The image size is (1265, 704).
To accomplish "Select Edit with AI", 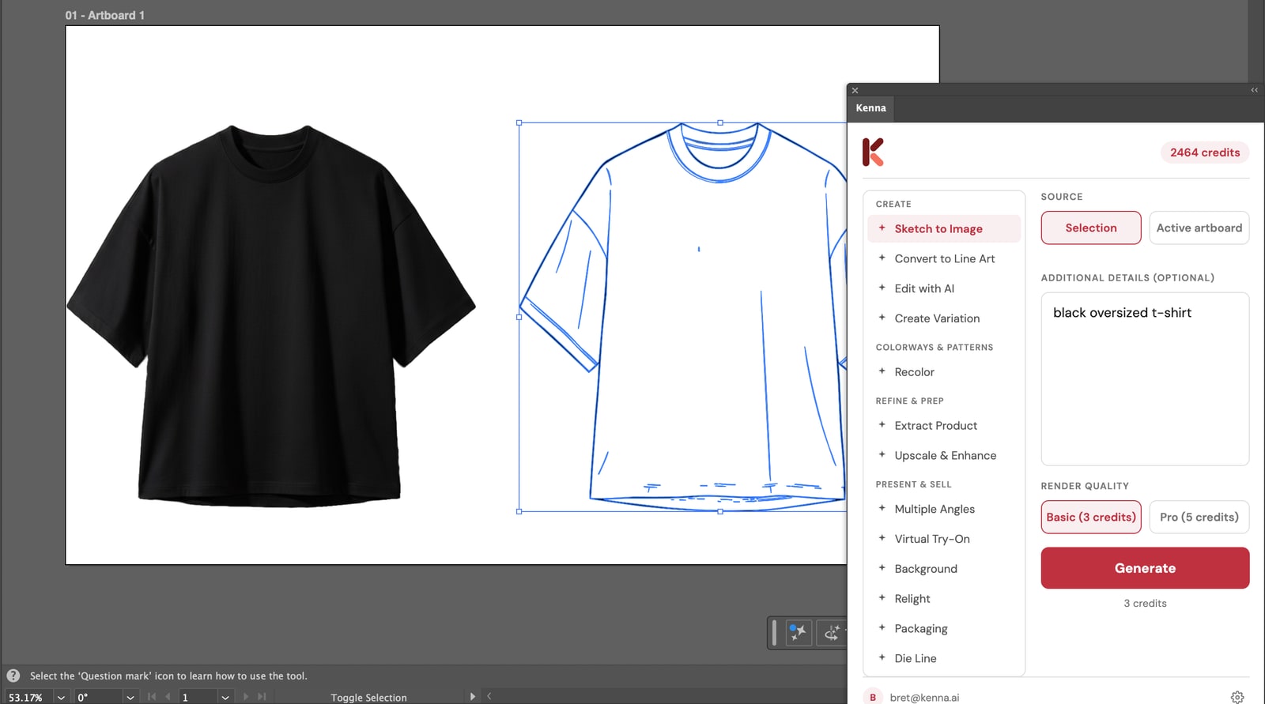I will click(944, 288).
